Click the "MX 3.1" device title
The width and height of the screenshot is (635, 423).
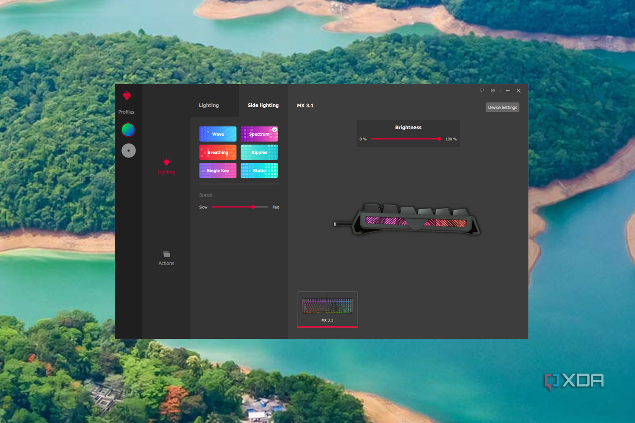pyautogui.click(x=305, y=105)
